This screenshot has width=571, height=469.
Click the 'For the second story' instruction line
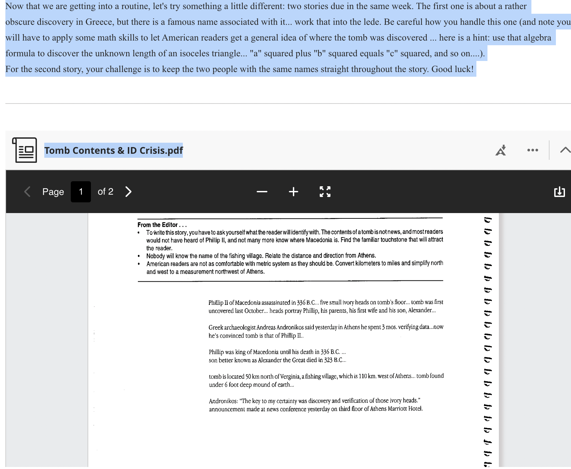tap(240, 69)
